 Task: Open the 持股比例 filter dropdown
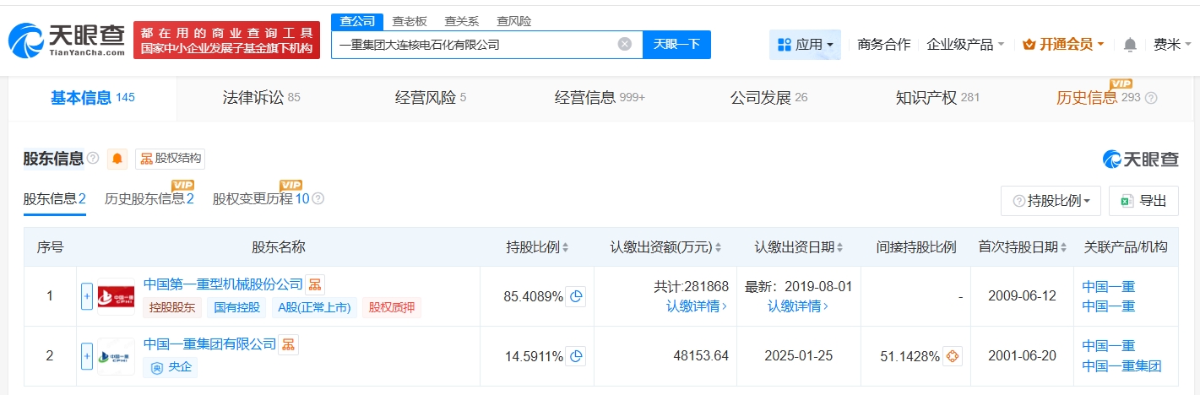(x=1051, y=201)
